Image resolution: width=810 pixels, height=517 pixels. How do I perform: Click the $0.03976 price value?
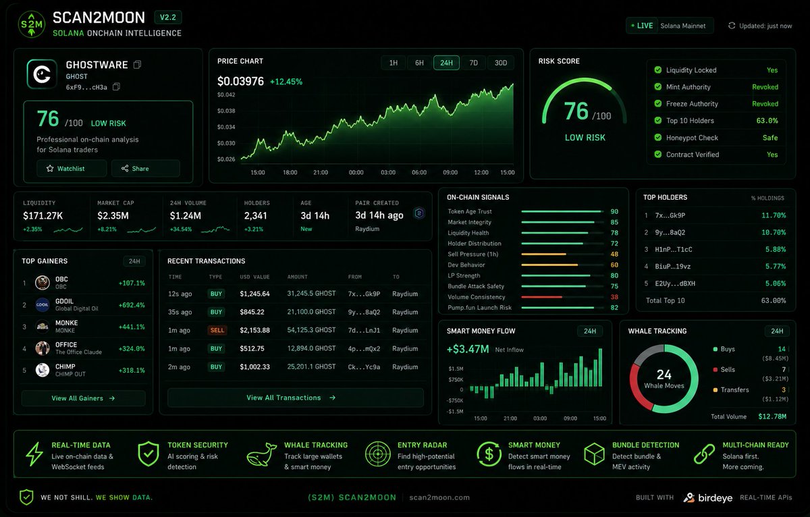[240, 81]
